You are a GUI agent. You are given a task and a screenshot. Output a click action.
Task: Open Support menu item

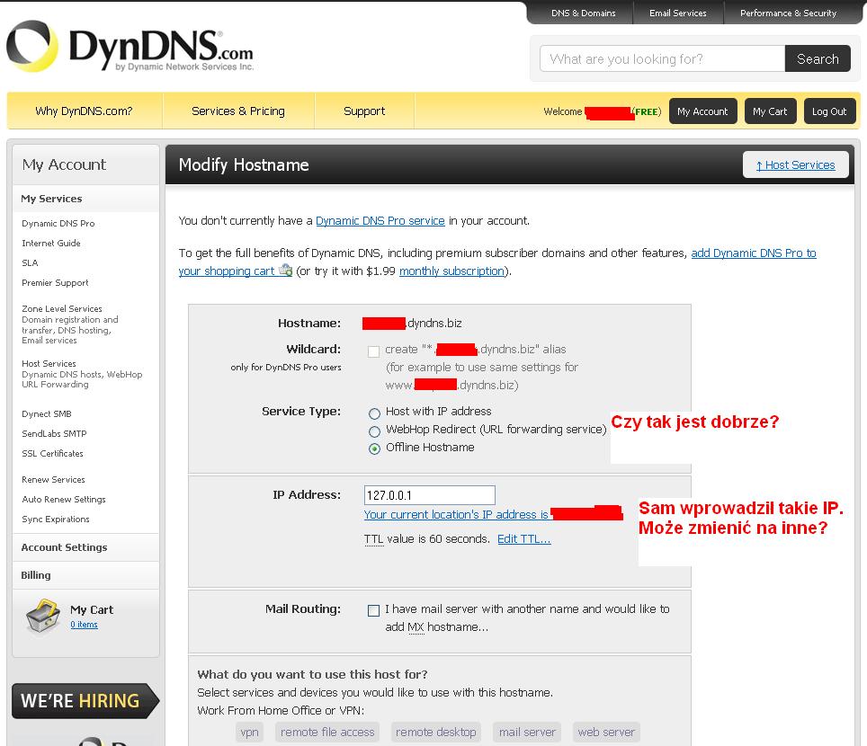[x=364, y=111]
